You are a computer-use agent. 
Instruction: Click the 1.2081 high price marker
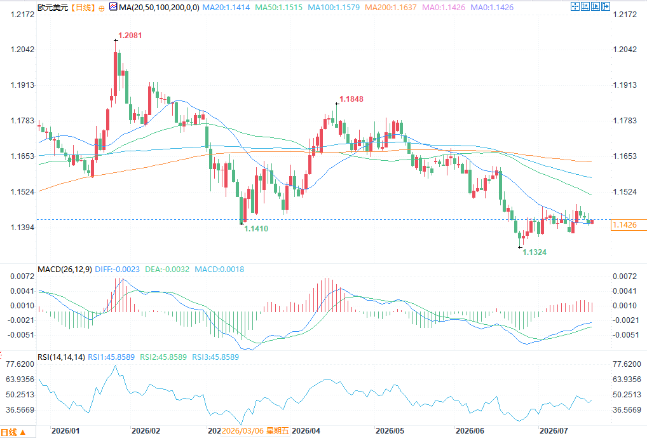(x=130, y=36)
